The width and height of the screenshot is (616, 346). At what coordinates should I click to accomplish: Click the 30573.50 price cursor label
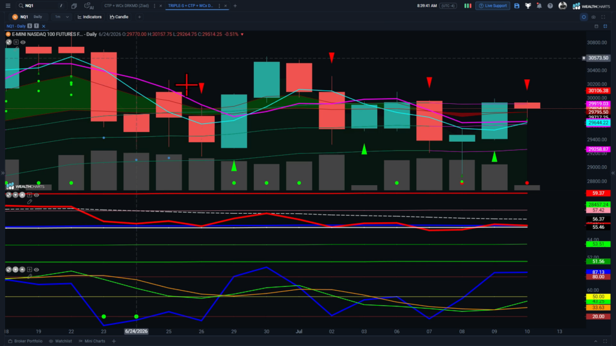pyautogui.click(x=599, y=58)
